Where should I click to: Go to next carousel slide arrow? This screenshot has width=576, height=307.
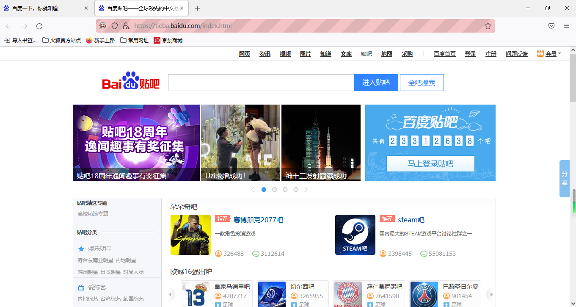(306, 190)
